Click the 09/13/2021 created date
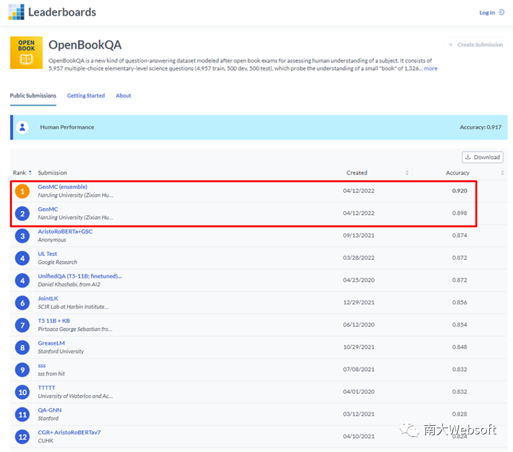Viewport: 513px width, 452px height. pos(358,235)
